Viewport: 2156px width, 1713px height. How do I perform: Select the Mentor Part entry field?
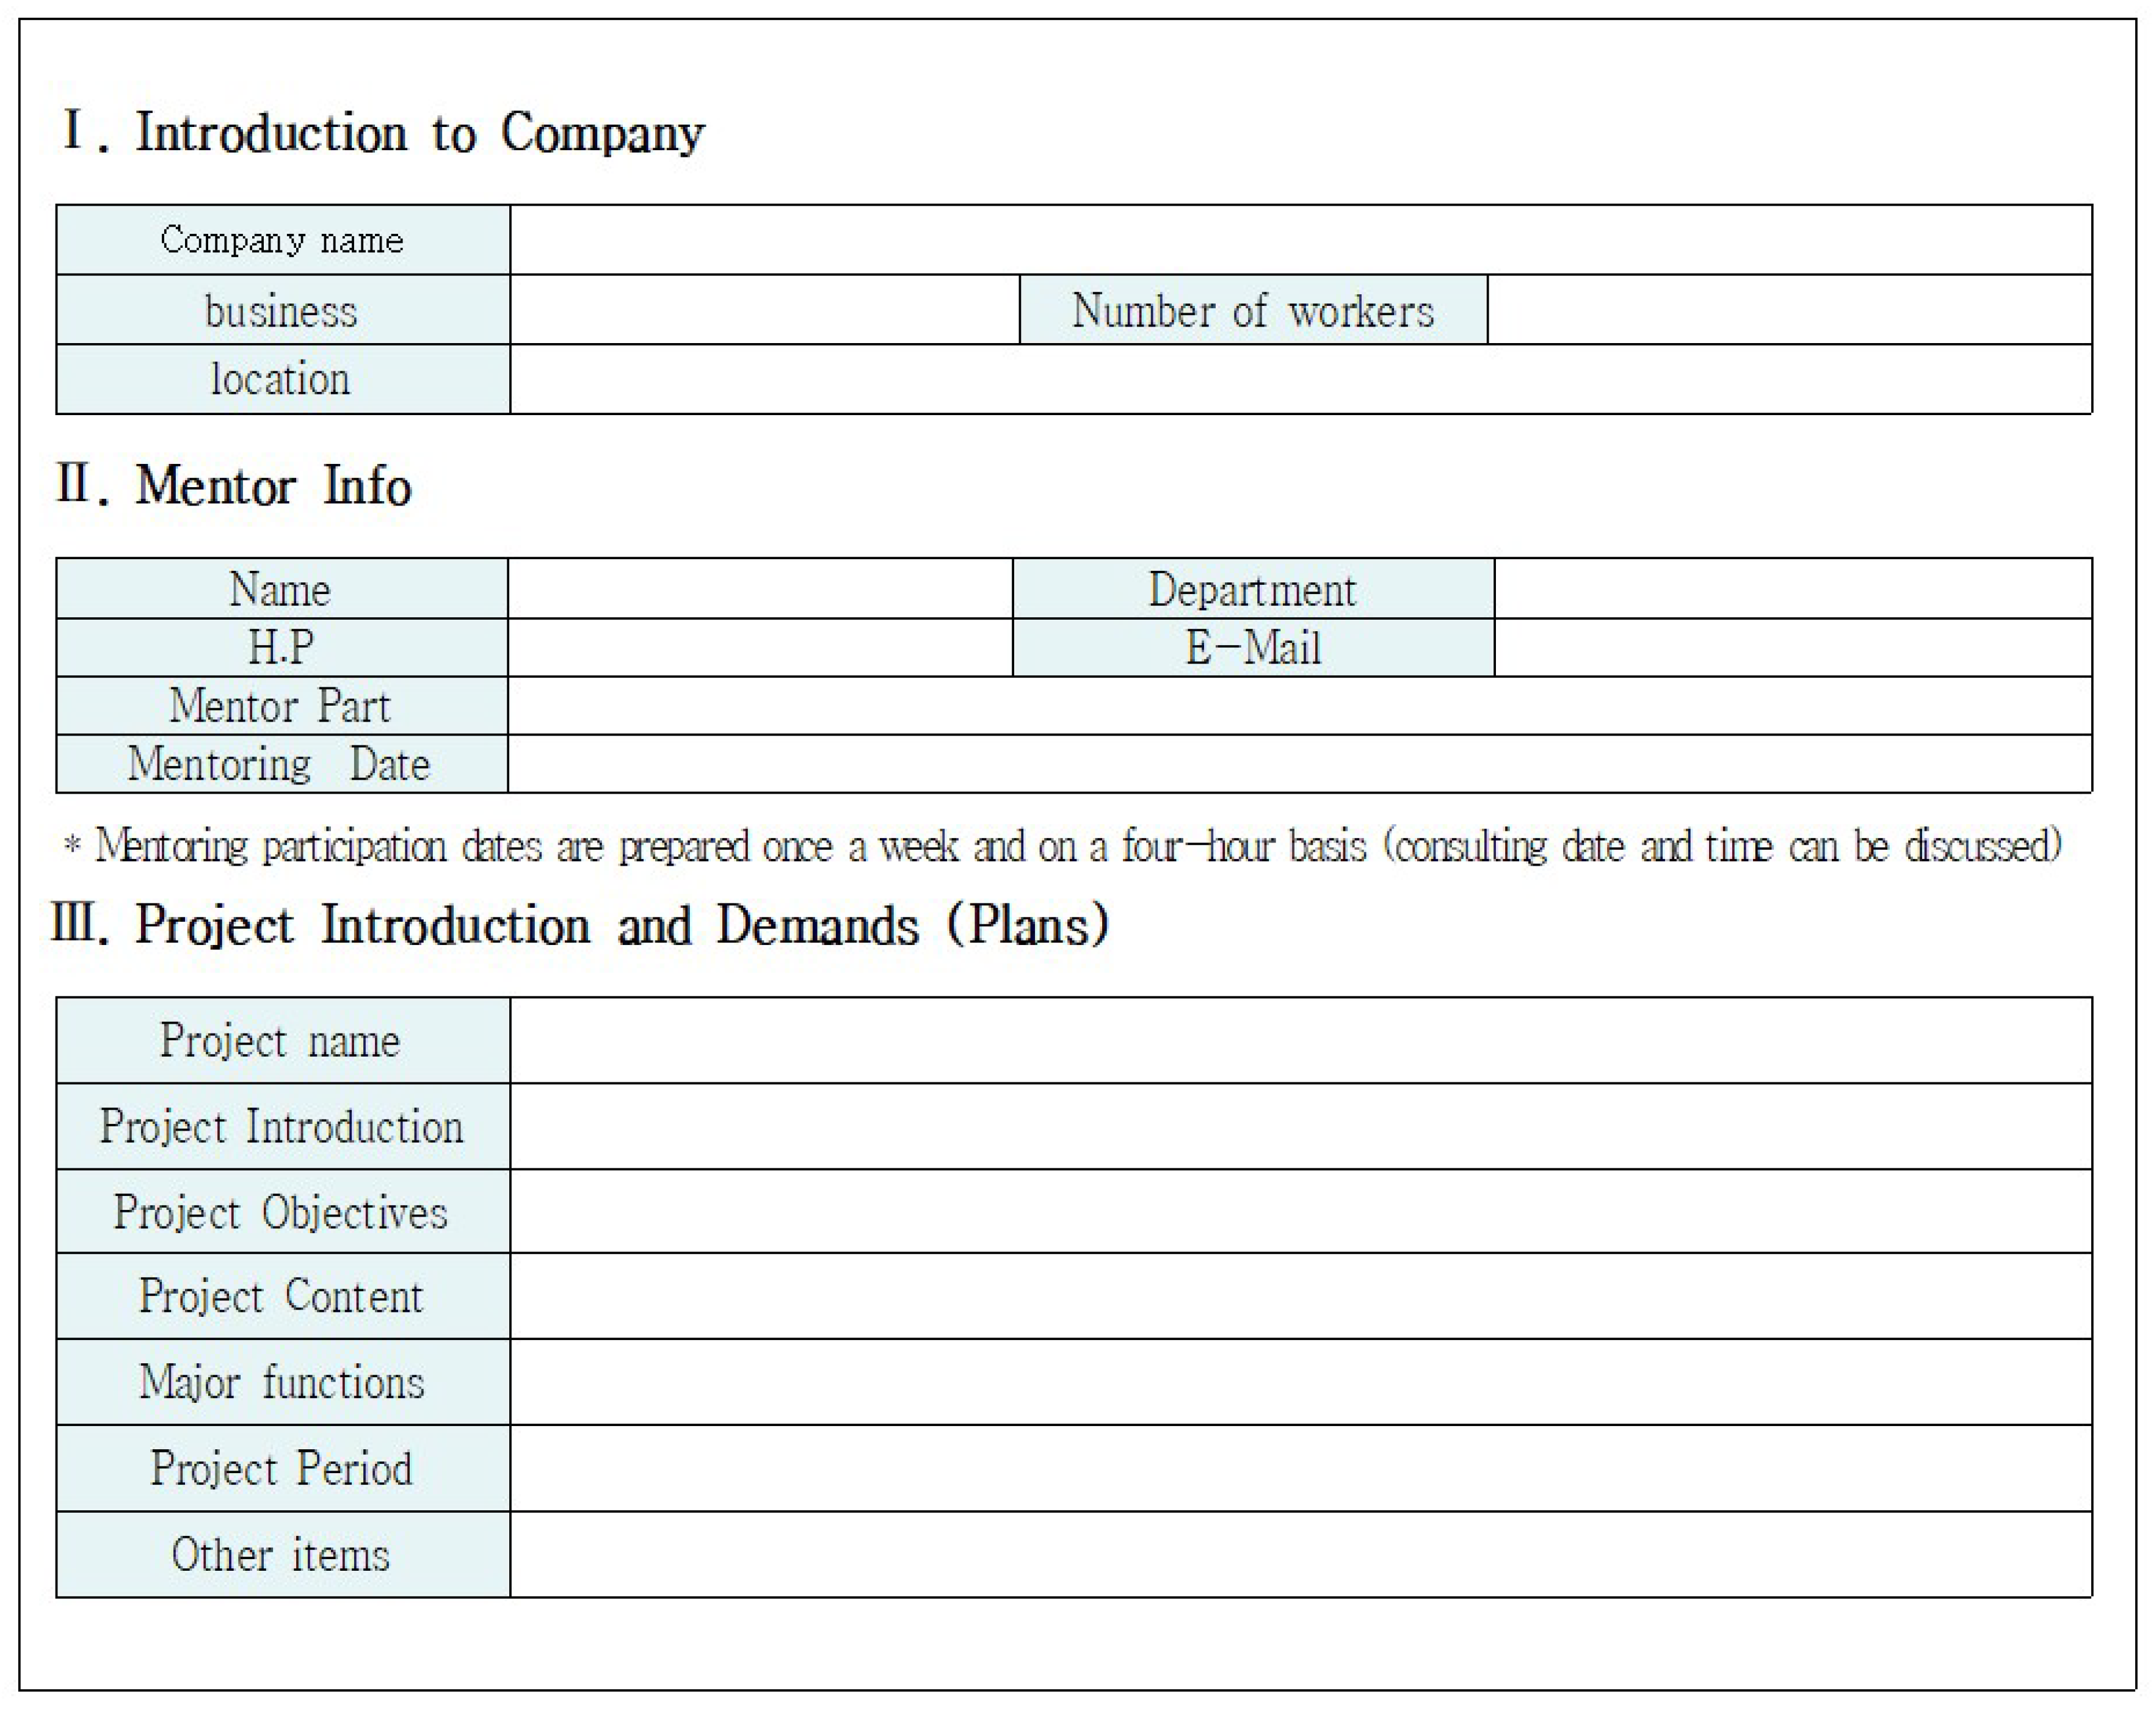click(1299, 705)
